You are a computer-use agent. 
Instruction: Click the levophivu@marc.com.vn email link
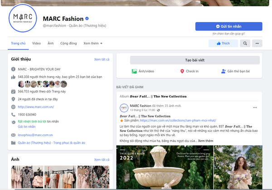click(x=35, y=135)
